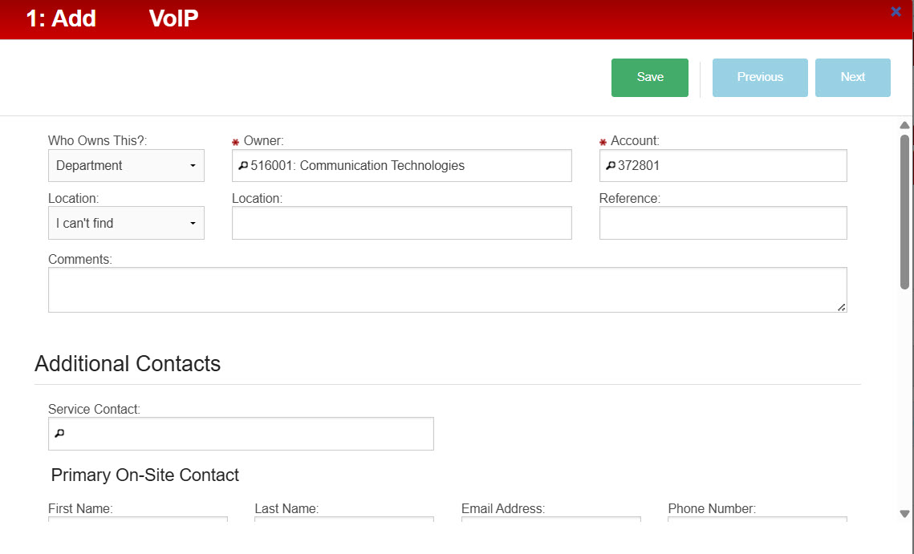Advance with the Next button
The image size is (914, 554).
[852, 78]
